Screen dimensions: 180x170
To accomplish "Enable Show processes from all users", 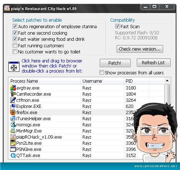I will point(102,73).
